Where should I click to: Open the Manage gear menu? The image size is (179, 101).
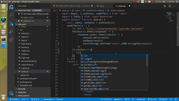pyautogui.click(x=11, y=93)
